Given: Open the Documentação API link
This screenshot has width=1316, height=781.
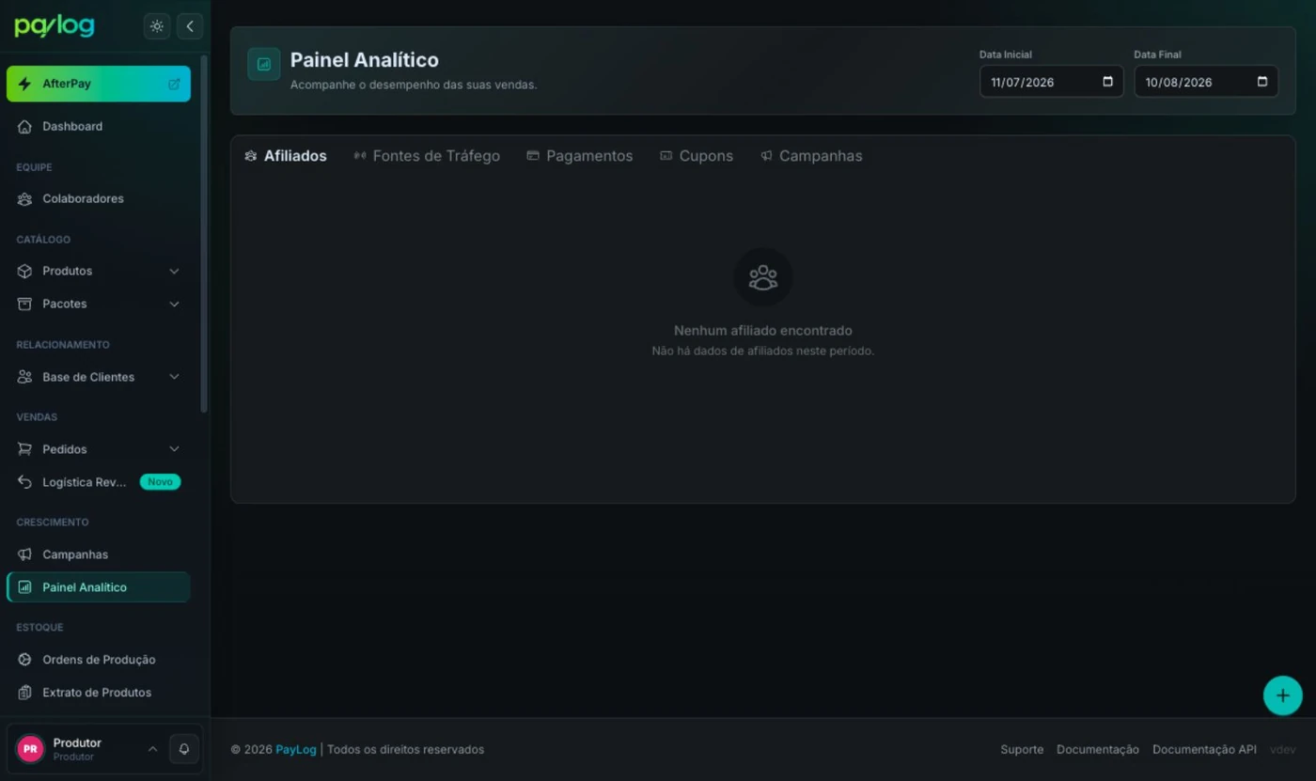Looking at the screenshot, I should tap(1204, 750).
